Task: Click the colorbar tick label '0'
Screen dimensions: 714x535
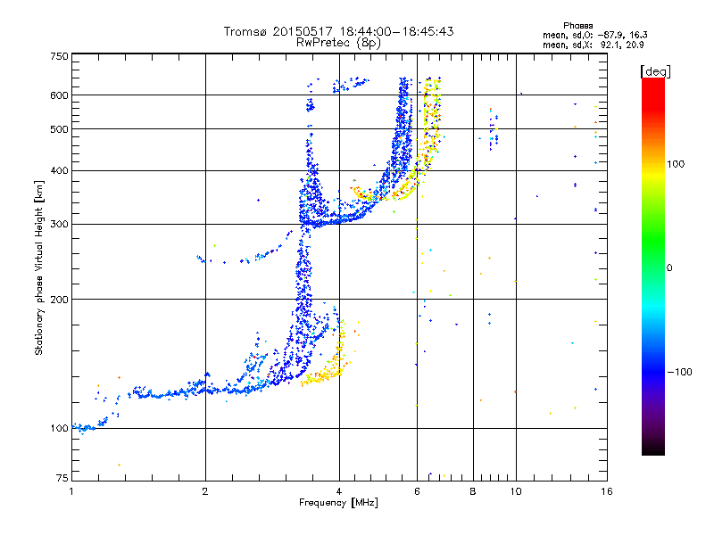Action: (669, 268)
